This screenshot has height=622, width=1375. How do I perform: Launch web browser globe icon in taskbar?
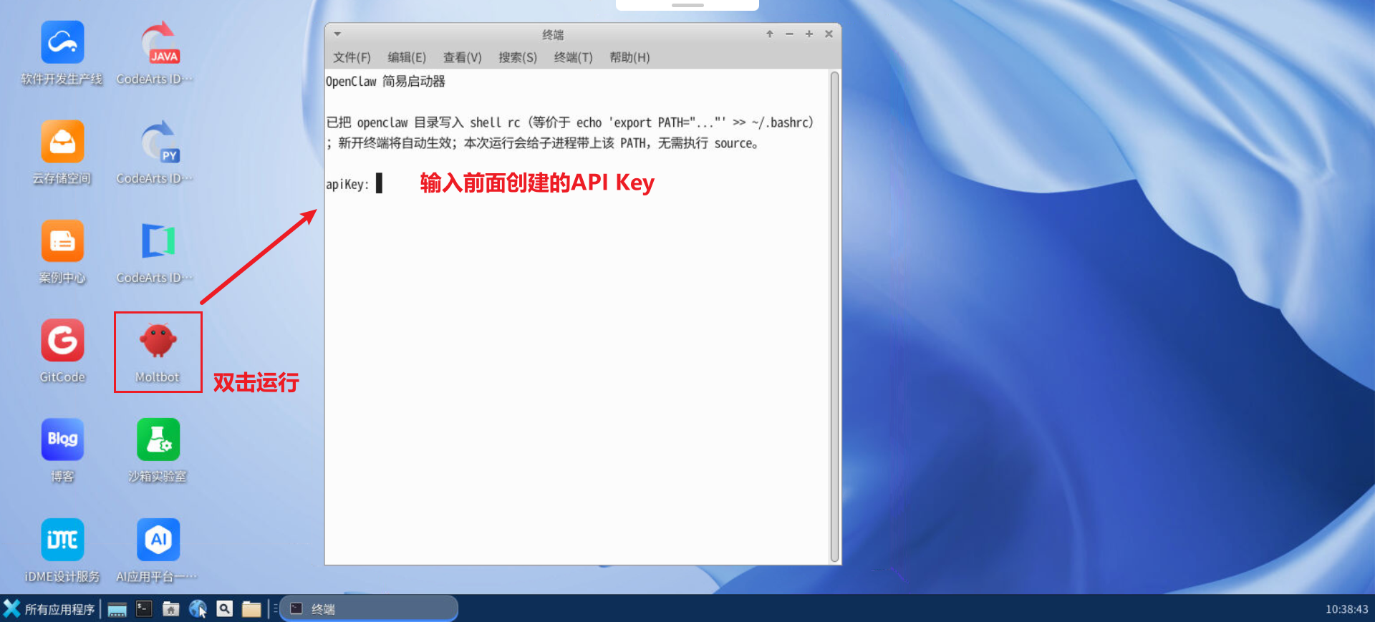[x=198, y=609]
